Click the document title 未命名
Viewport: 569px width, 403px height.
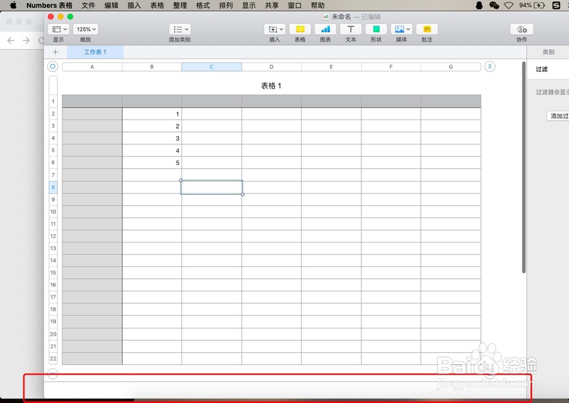pyautogui.click(x=341, y=17)
